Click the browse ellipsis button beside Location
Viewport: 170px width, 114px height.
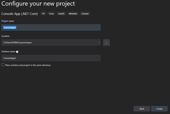[106, 43]
